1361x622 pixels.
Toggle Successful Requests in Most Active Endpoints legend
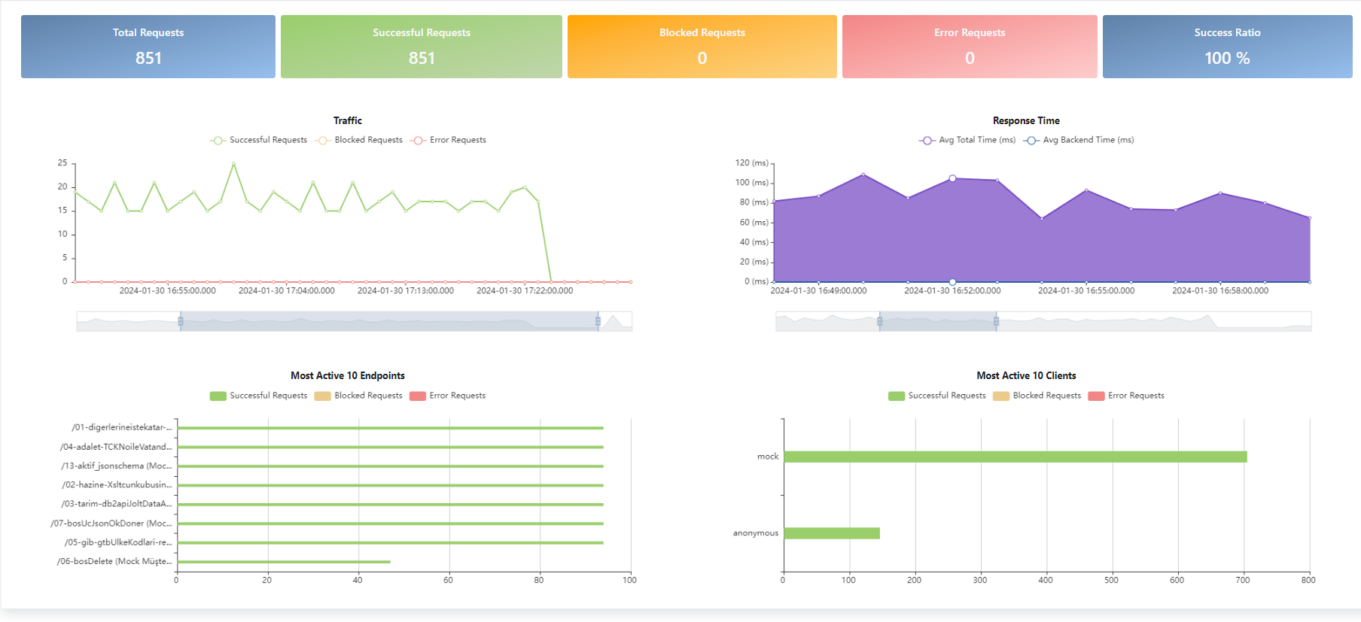pyautogui.click(x=259, y=396)
